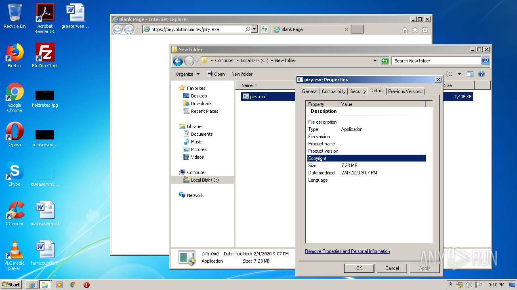Image resolution: width=517 pixels, height=290 pixels.
Task: Open Internet Explorer Tools gear
Action: pos(425,30)
